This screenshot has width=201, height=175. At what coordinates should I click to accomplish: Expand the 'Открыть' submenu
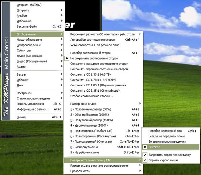pyautogui.click(x=37, y=10)
